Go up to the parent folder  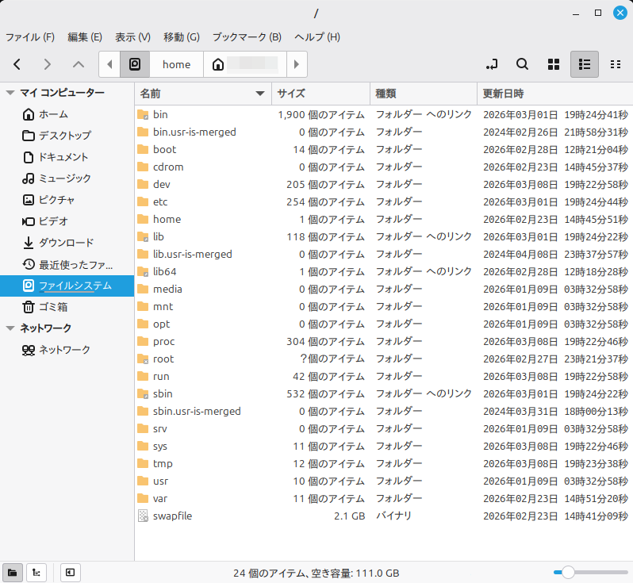coord(78,64)
